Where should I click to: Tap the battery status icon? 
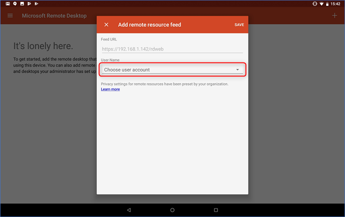click(x=327, y=4)
